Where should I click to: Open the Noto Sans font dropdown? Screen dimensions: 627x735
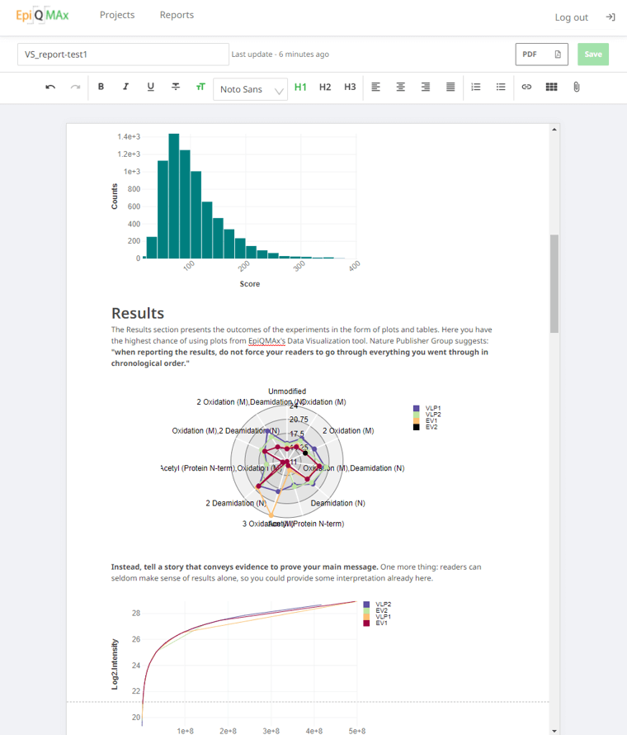(251, 88)
